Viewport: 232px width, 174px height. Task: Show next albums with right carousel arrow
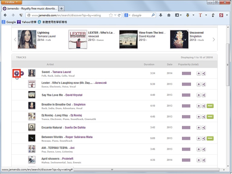[214, 39]
